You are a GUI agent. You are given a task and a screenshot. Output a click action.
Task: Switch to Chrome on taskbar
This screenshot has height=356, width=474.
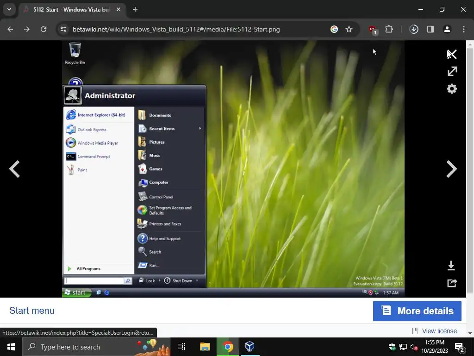[x=228, y=347]
